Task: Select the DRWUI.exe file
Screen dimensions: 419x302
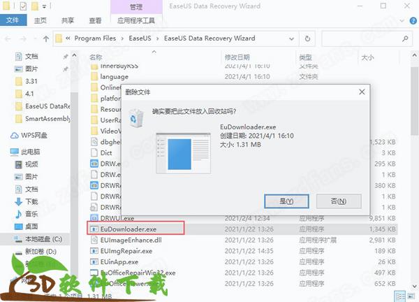Action: (x=117, y=219)
